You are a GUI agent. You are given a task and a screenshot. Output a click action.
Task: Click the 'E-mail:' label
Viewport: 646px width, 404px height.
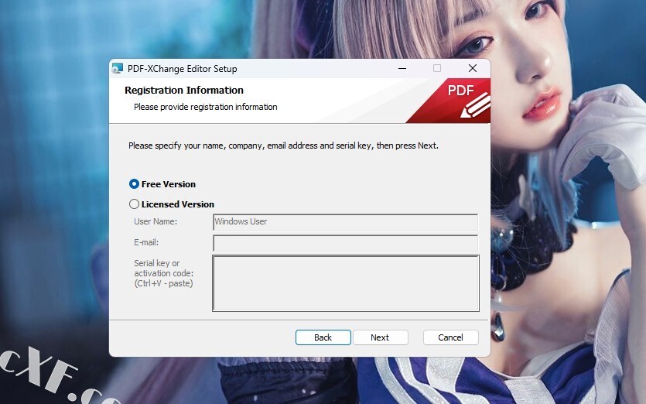click(146, 242)
